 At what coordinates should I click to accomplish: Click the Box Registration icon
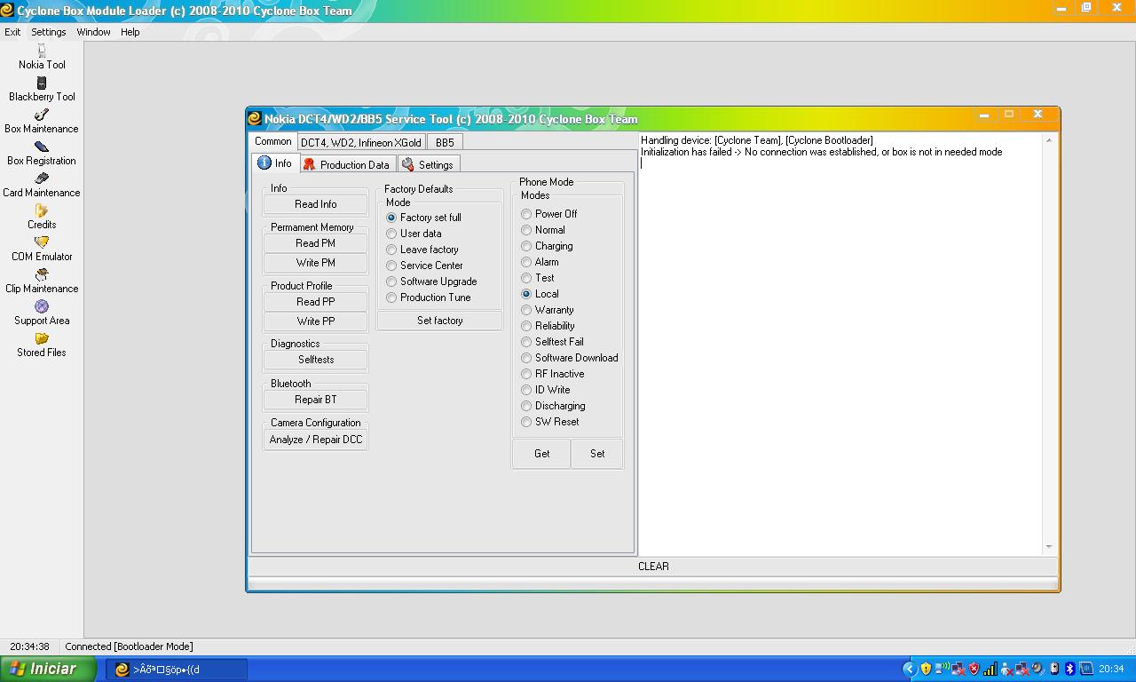tap(42, 147)
